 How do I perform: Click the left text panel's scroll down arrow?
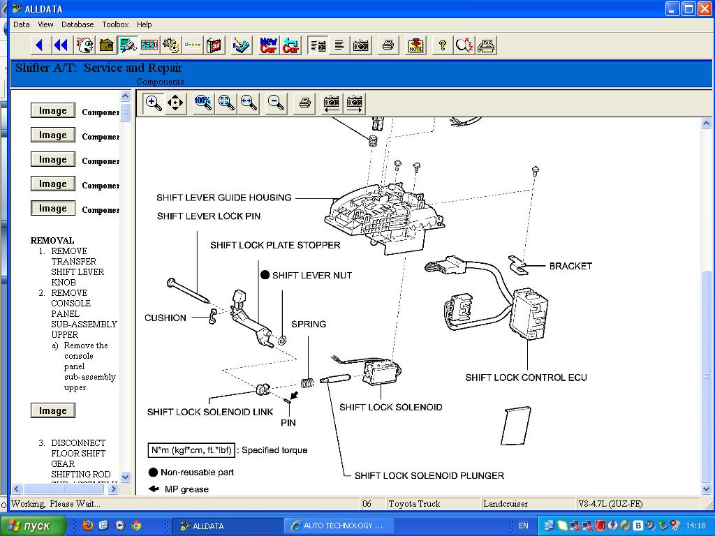point(126,477)
